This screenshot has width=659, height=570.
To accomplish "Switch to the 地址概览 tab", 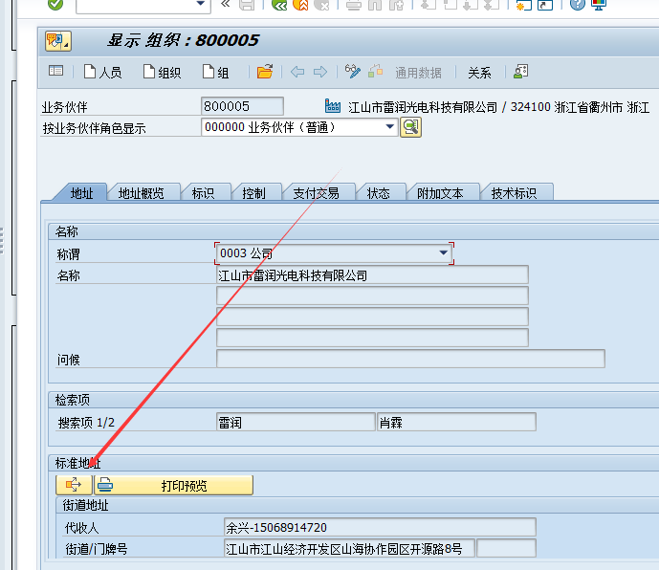I will (x=141, y=193).
